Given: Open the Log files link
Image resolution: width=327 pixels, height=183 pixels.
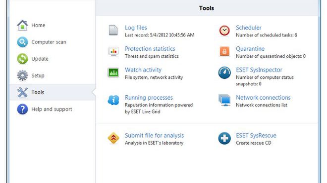Looking at the screenshot, I should pos(136,28).
